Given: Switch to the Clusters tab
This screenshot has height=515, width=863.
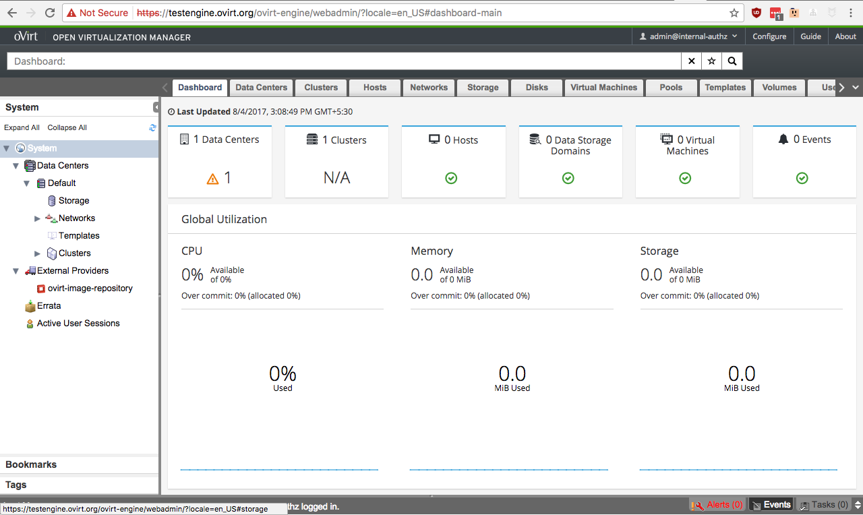Looking at the screenshot, I should [321, 88].
